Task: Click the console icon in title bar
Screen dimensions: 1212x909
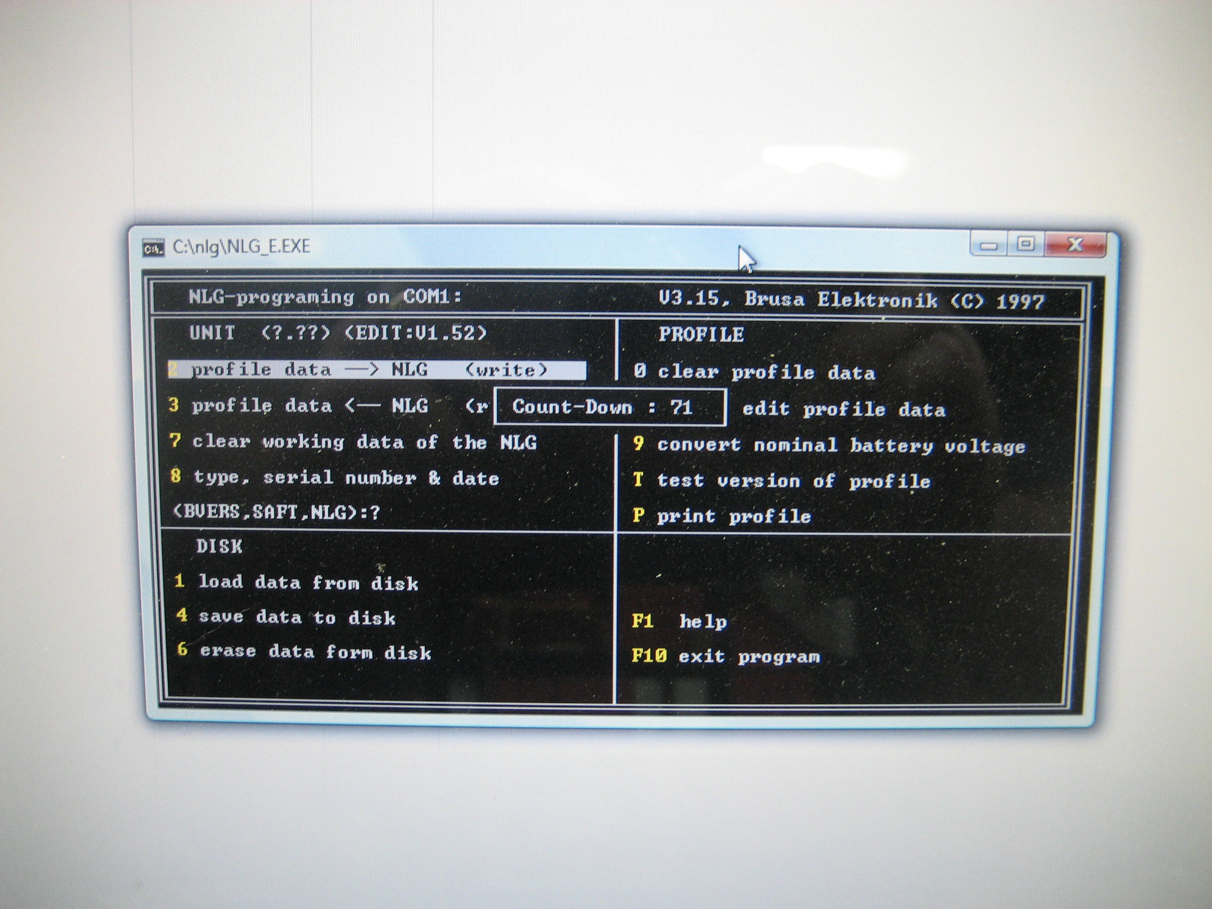Action: point(153,248)
